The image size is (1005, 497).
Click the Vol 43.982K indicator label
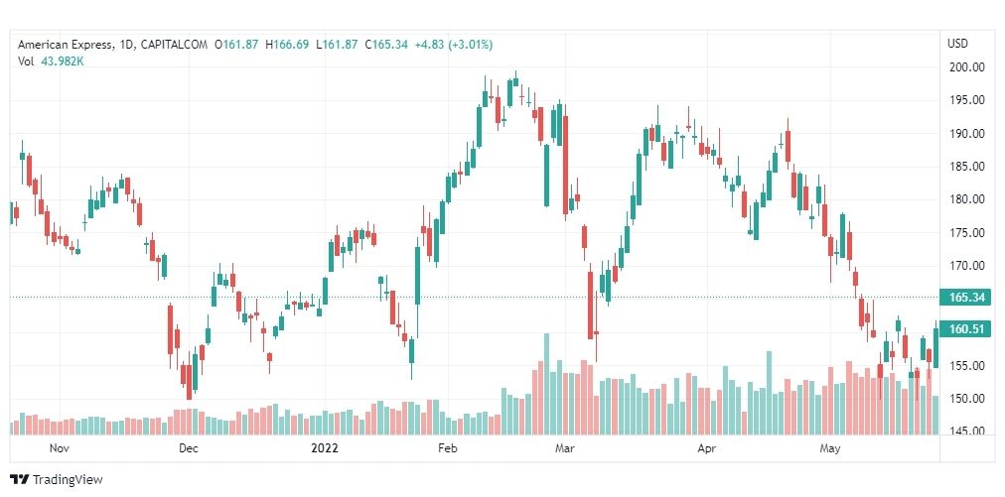click(x=52, y=62)
